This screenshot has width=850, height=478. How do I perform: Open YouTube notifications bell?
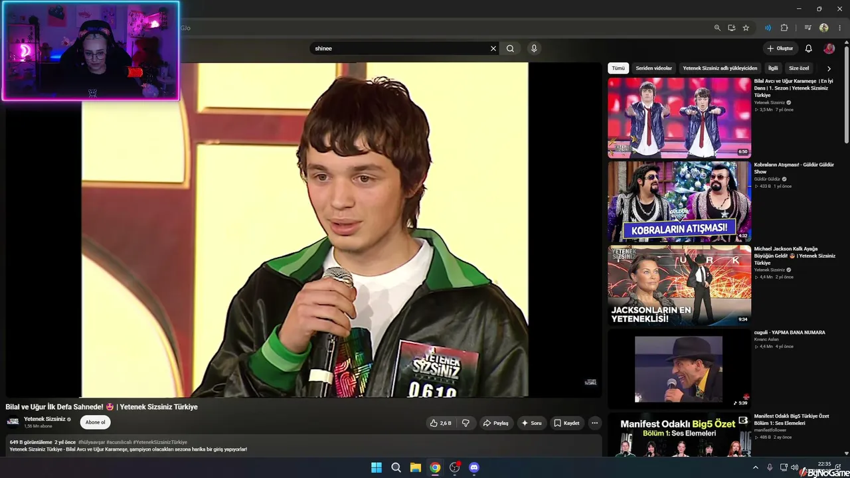pyautogui.click(x=808, y=48)
